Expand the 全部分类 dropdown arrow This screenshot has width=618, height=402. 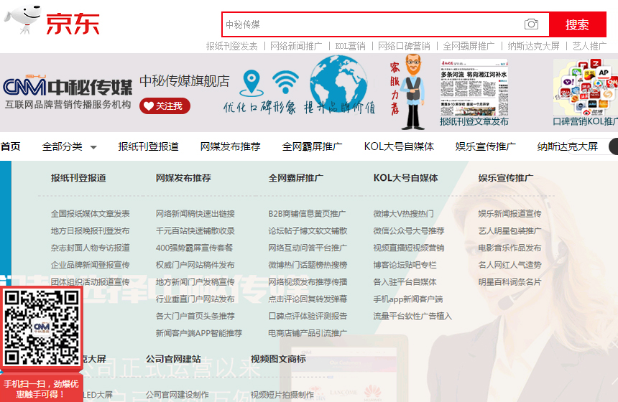[93, 147]
